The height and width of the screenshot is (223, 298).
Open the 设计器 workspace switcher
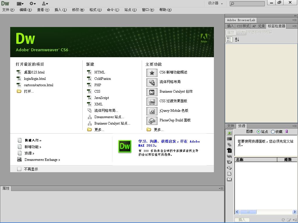click(x=215, y=3)
